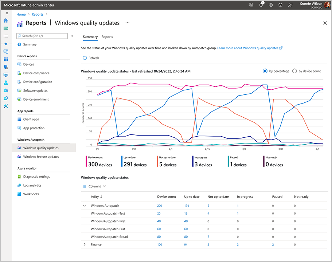Open the directory switch icon in header
The image size is (332, 262).
coord(251,5)
